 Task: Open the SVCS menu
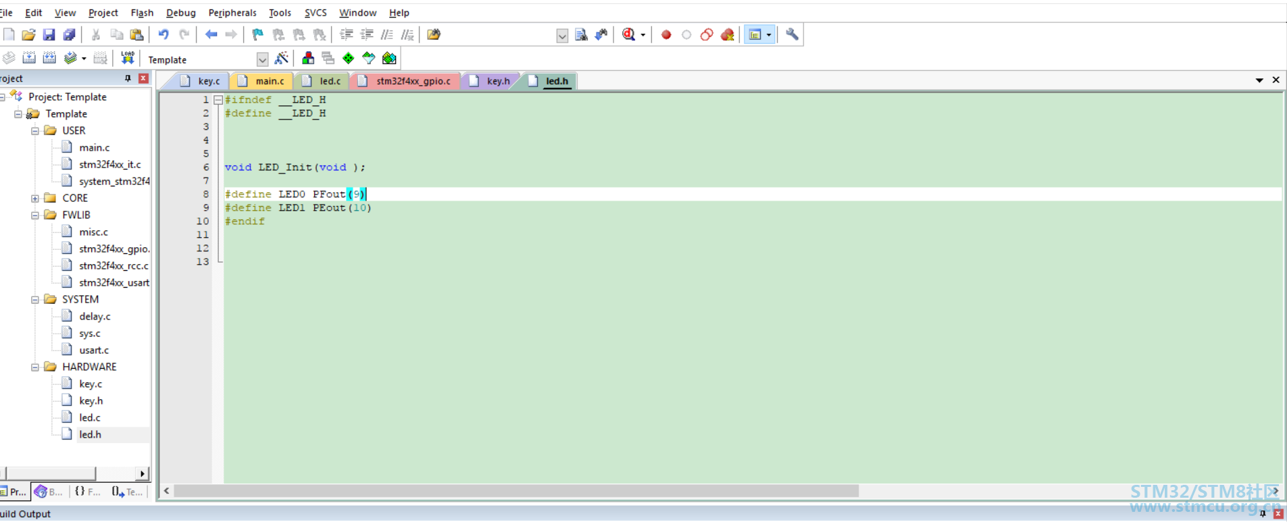(x=316, y=13)
